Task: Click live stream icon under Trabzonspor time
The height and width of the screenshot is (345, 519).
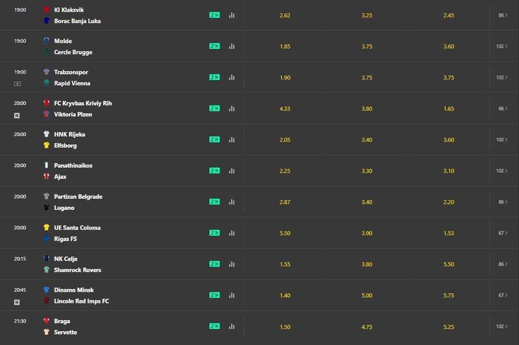Action: pos(18,84)
